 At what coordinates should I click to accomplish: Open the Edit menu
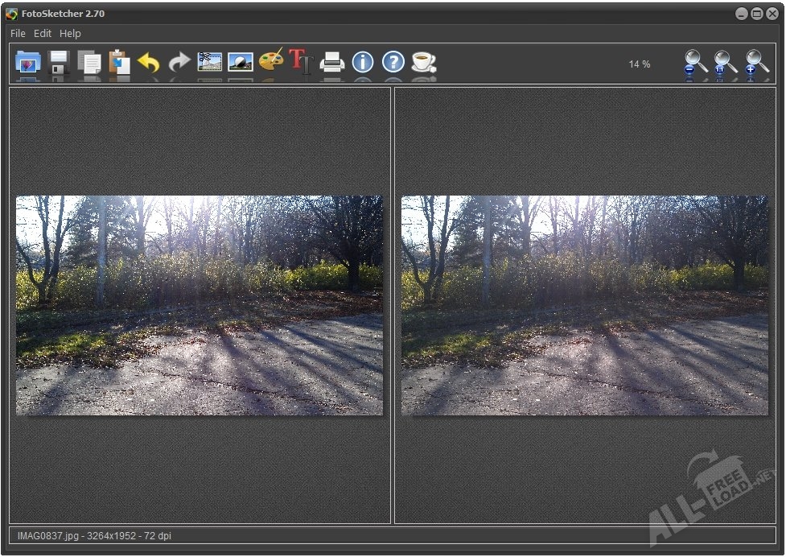[43, 34]
